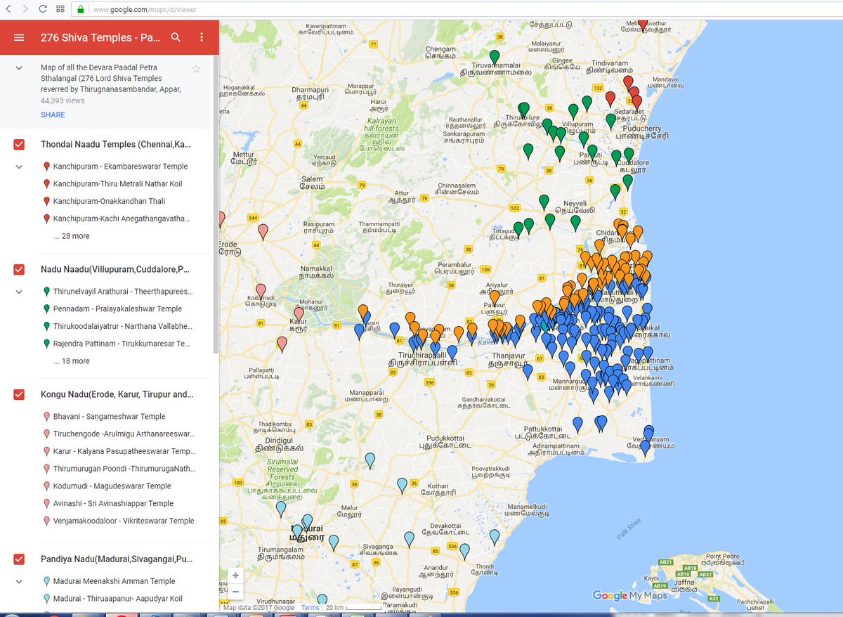The height and width of the screenshot is (617, 843).
Task: Zoom out on the map with minus
Action: pos(235,592)
